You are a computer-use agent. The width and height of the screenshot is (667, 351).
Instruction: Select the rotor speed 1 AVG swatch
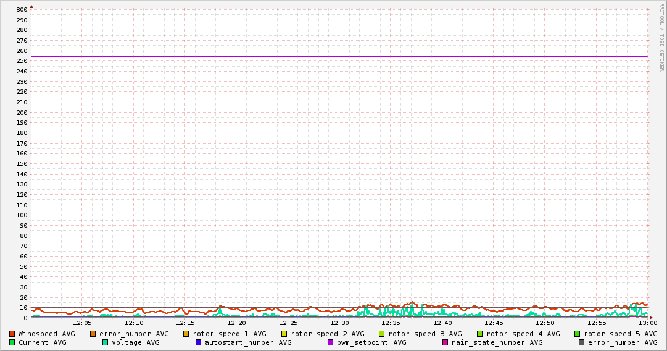(x=186, y=334)
